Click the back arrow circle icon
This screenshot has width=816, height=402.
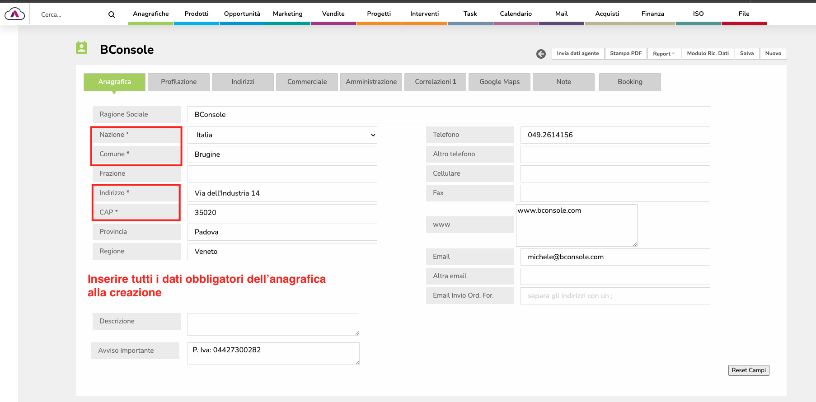coord(541,54)
